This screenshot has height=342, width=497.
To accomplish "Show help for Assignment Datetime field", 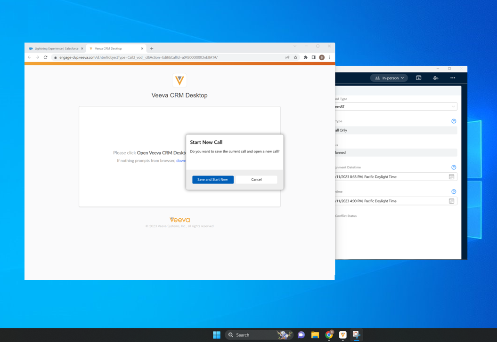I will pyautogui.click(x=454, y=167).
